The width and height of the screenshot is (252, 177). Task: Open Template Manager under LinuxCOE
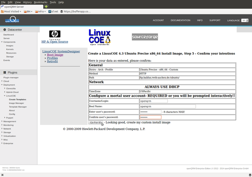tap(18, 107)
